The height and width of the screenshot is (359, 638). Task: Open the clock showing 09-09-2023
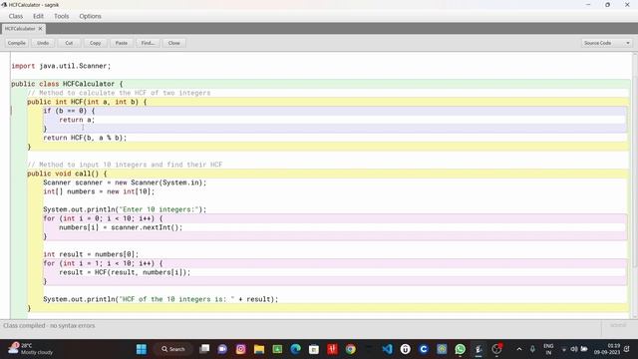coord(607,349)
